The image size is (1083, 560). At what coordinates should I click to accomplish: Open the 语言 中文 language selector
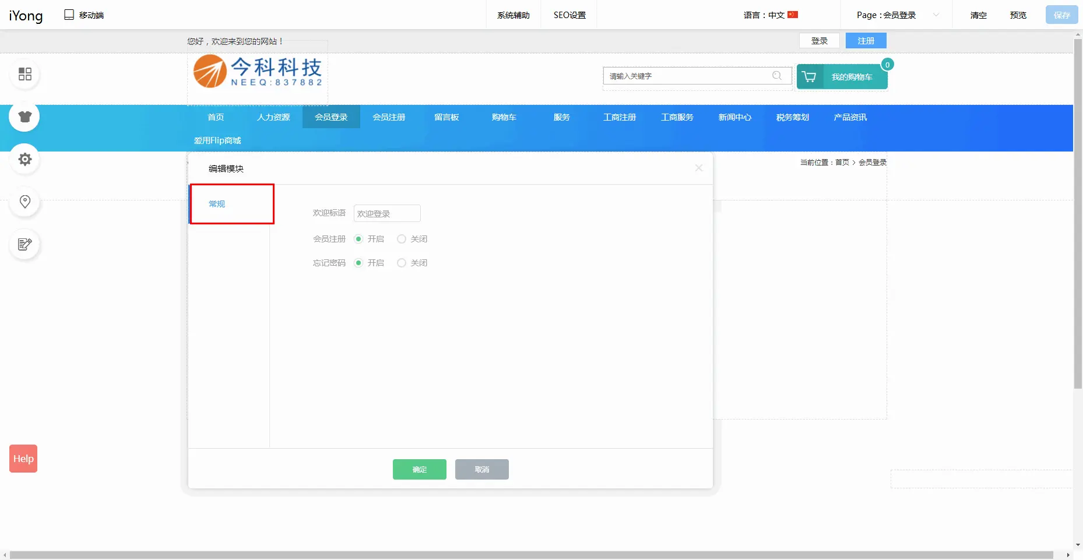771,15
